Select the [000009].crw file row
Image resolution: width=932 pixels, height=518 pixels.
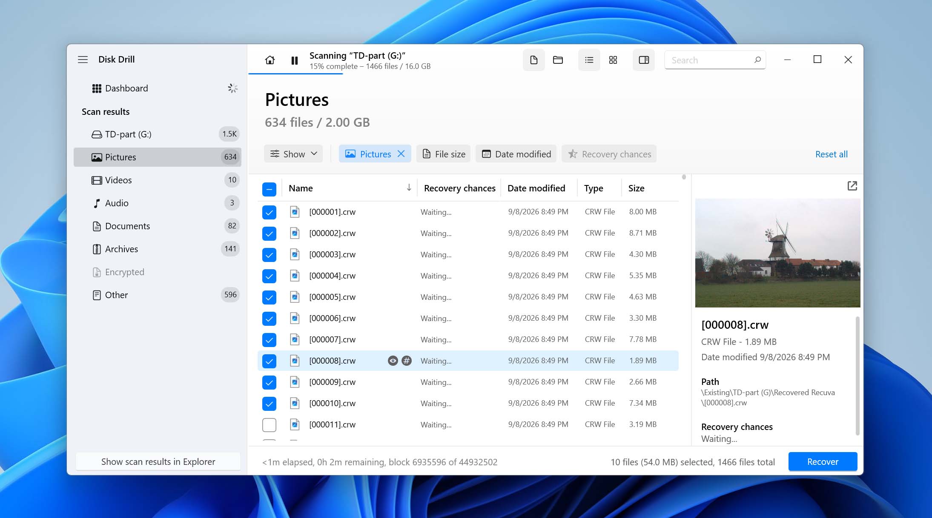(x=468, y=382)
